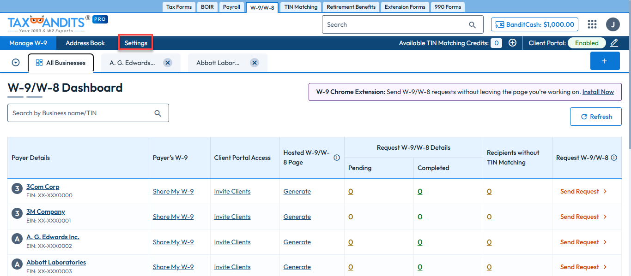
Task: Click Share My W-9 for 3Com Corp
Action: click(x=173, y=191)
